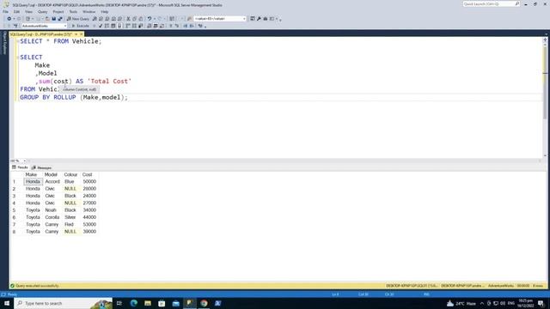Select the Silver colour cell
This screenshot has height=309, width=550.
click(x=70, y=217)
